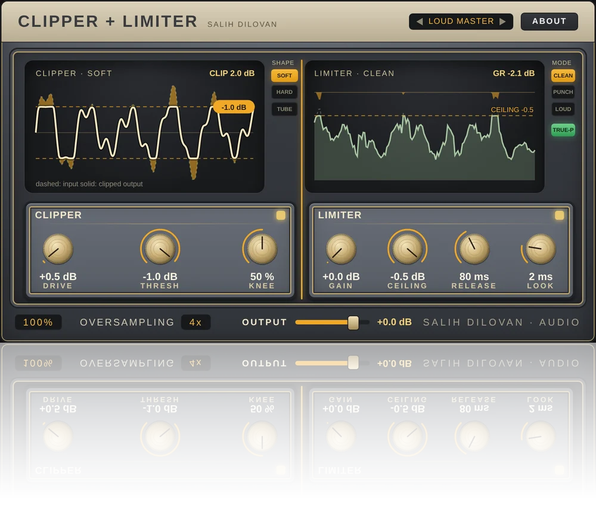Click the OUTPUT slider handle
The image size is (596, 531).
tap(353, 322)
